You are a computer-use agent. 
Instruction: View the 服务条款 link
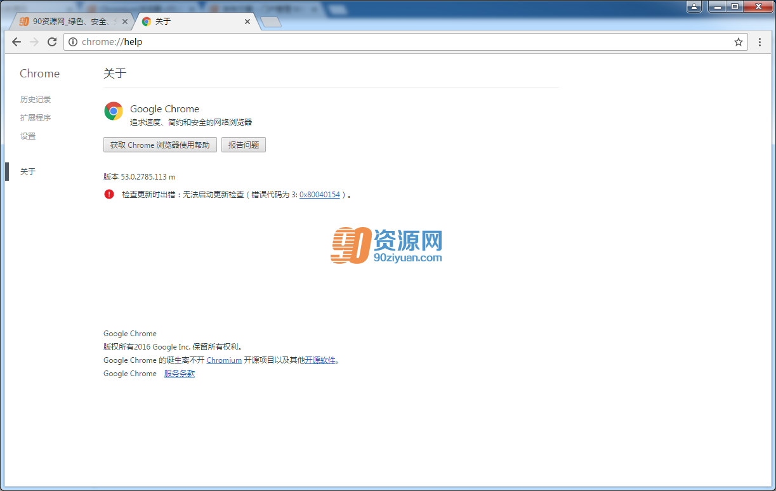pos(180,374)
